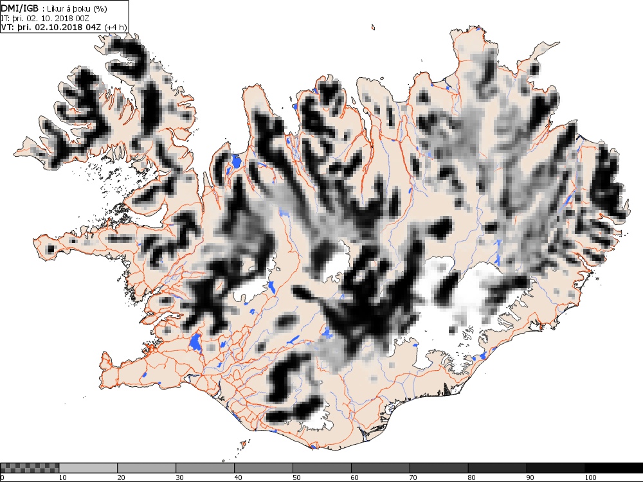Click the 'DMI/IGB' source label
The image size is (643, 482).
pyautogui.click(x=20, y=8)
